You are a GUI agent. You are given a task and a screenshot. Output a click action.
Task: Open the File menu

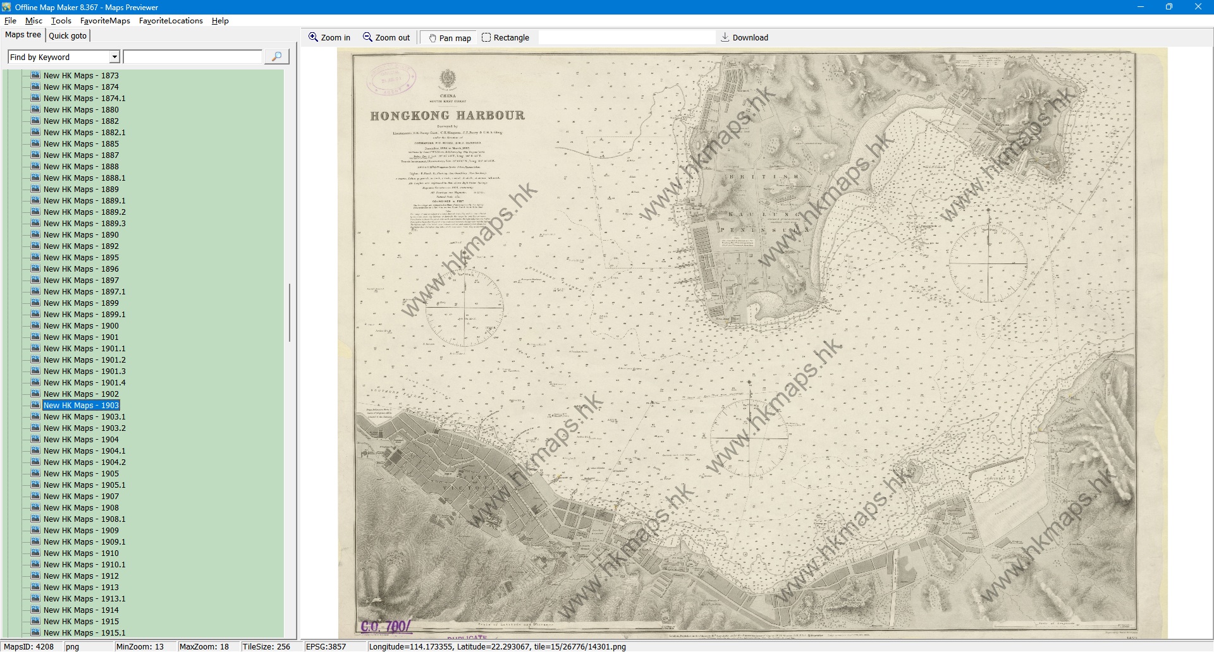(x=10, y=21)
